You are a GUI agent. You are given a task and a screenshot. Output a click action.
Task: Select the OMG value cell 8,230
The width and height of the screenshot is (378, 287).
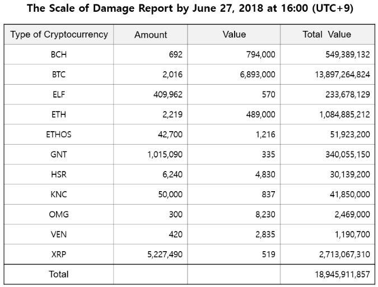265,214
